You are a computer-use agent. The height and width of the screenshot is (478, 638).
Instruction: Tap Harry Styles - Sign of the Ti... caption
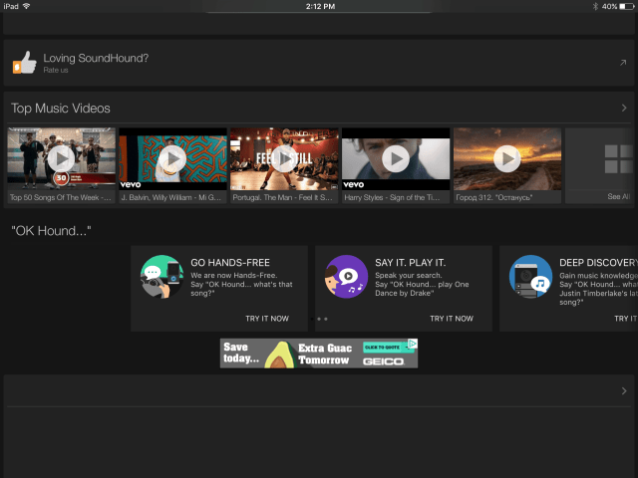pos(392,197)
